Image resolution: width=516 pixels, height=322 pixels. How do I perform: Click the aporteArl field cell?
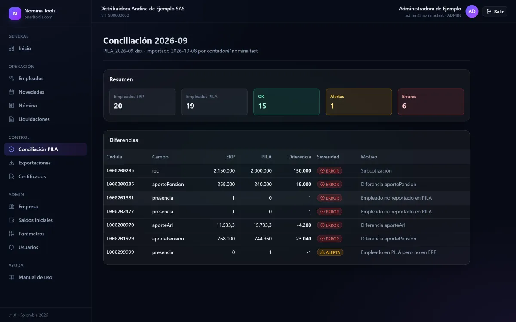(163, 225)
